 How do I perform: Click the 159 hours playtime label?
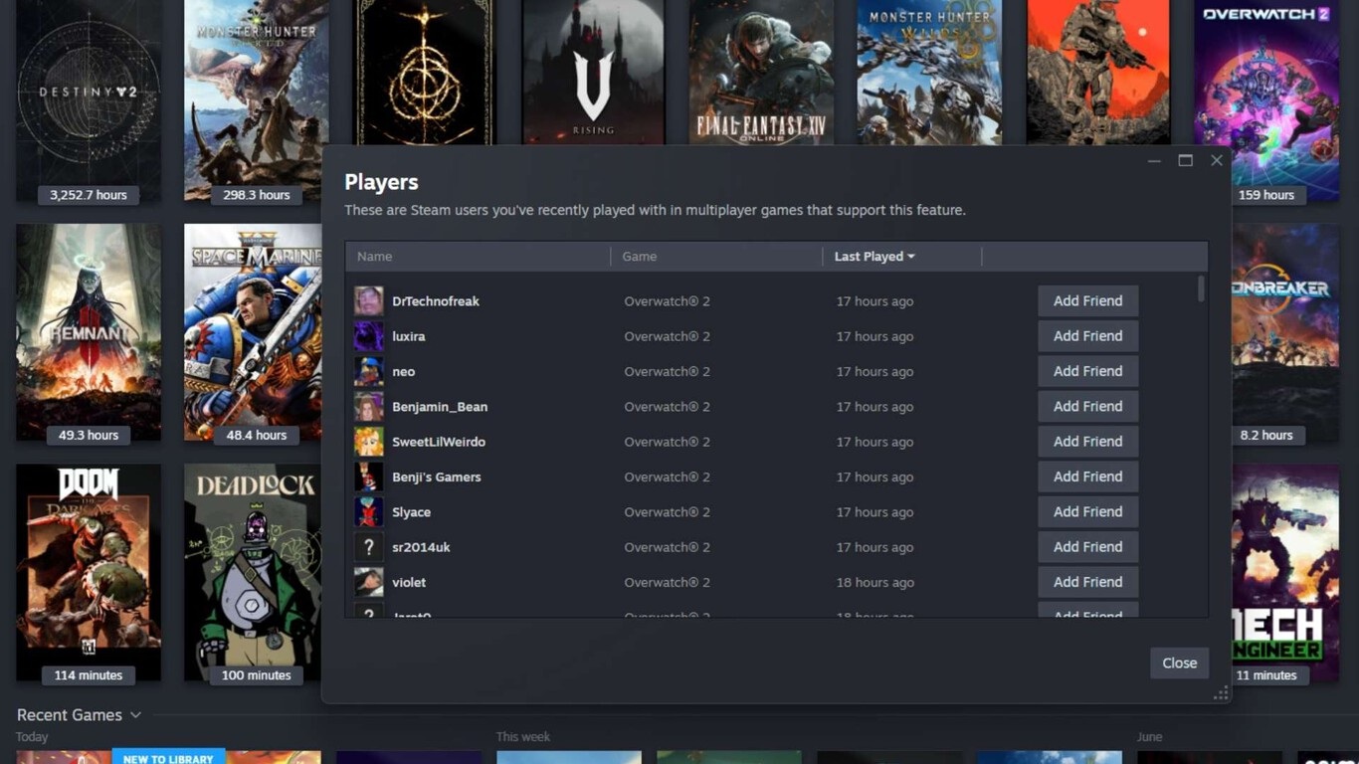[1265, 195]
